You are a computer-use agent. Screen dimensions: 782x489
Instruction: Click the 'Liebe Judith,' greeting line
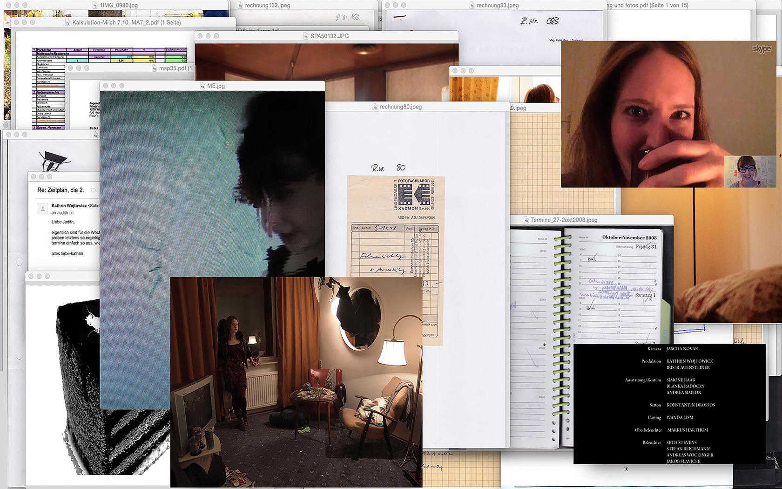(63, 222)
